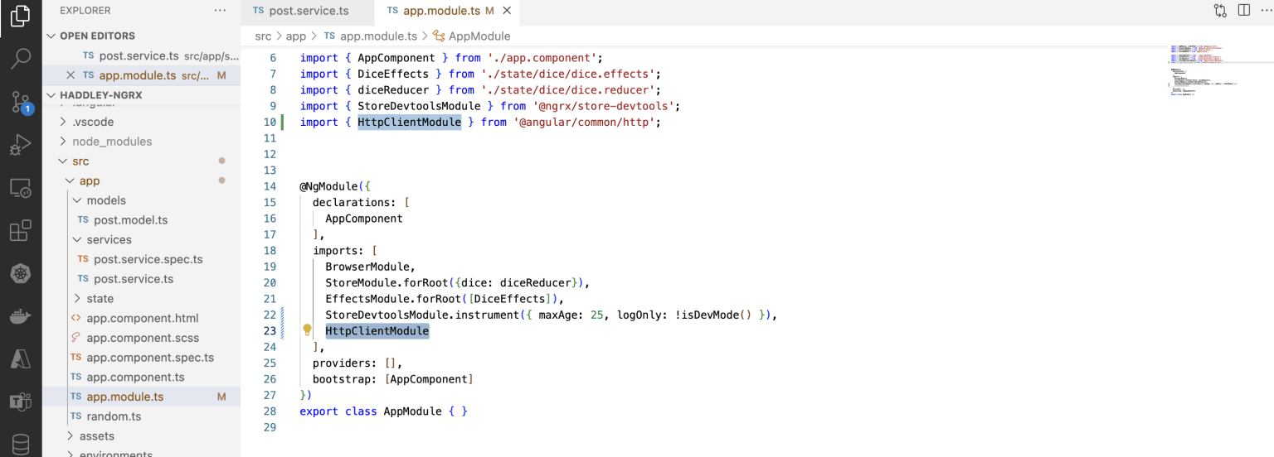Screen dimensions: 1274x457
Task: Open editor more actions menu
Action: pyautogui.click(x=1266, y=11)
